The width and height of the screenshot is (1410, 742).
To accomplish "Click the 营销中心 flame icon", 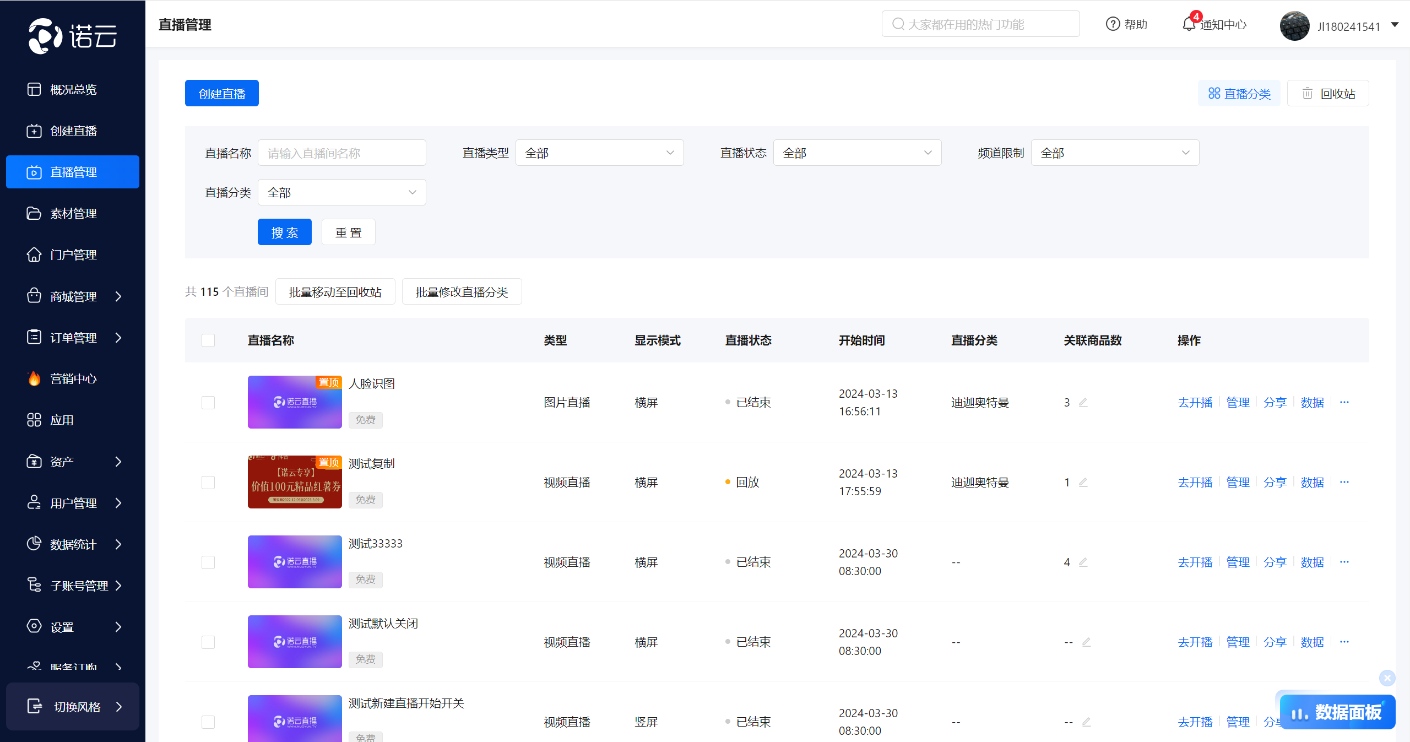I will pos(34,378).
